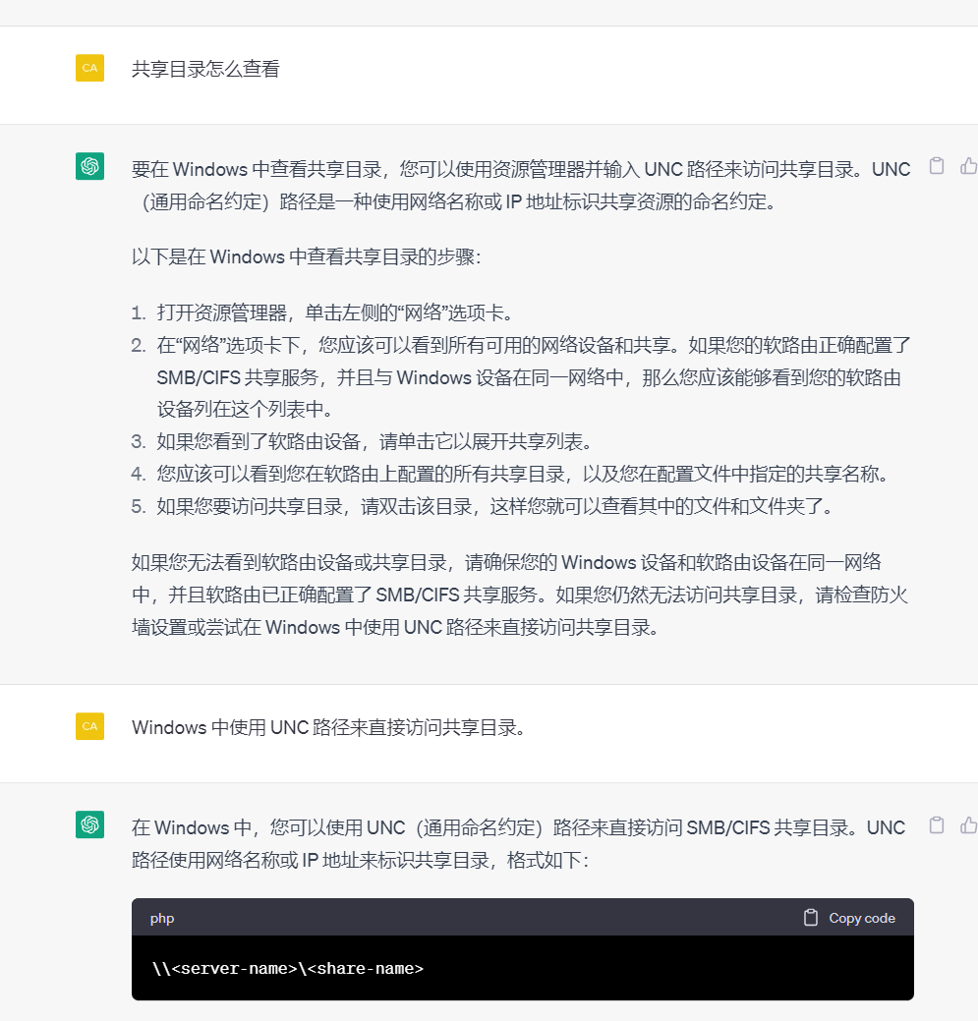Click second reply paragraph starting 在 Windows 中，您可以使用 UNC
This screenshot has width=978, height=1021.
pyautogui.click(x=518, y=844)
